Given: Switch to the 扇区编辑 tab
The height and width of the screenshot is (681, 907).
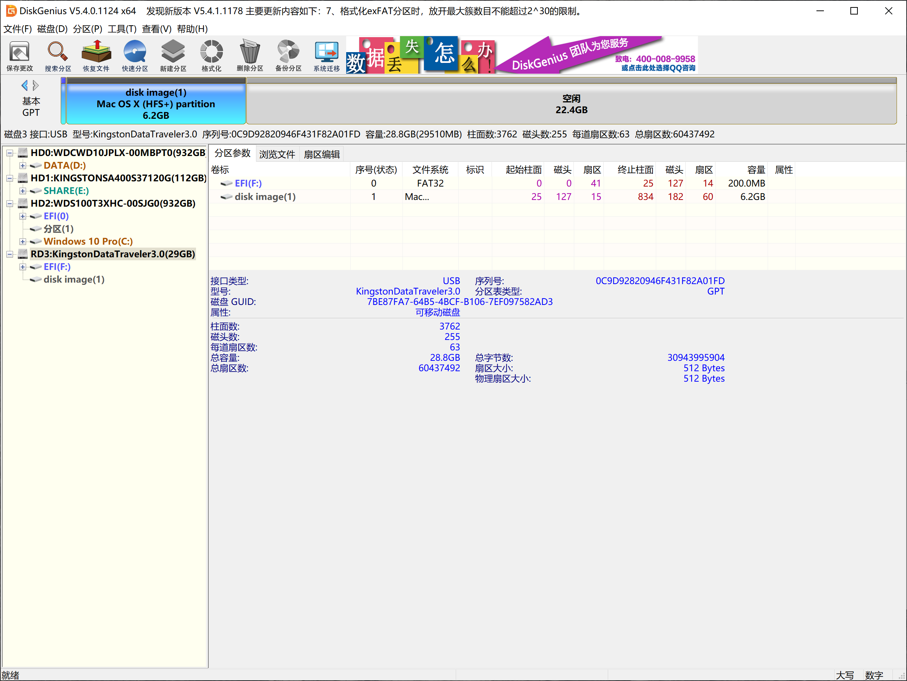Looking at the screenshot, I should 322,155.
